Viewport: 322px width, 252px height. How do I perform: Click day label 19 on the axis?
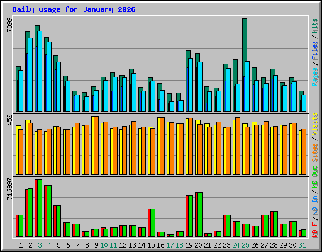tap(189, 245)
